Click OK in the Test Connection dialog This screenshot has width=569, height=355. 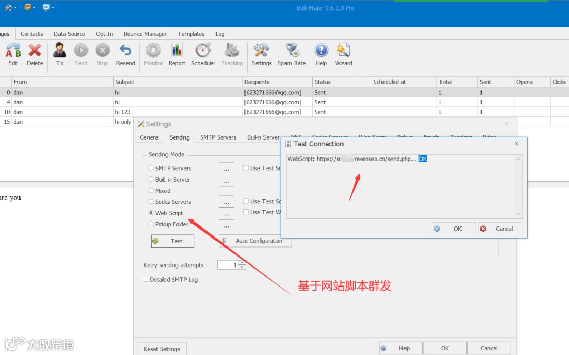tap(454, 229)
